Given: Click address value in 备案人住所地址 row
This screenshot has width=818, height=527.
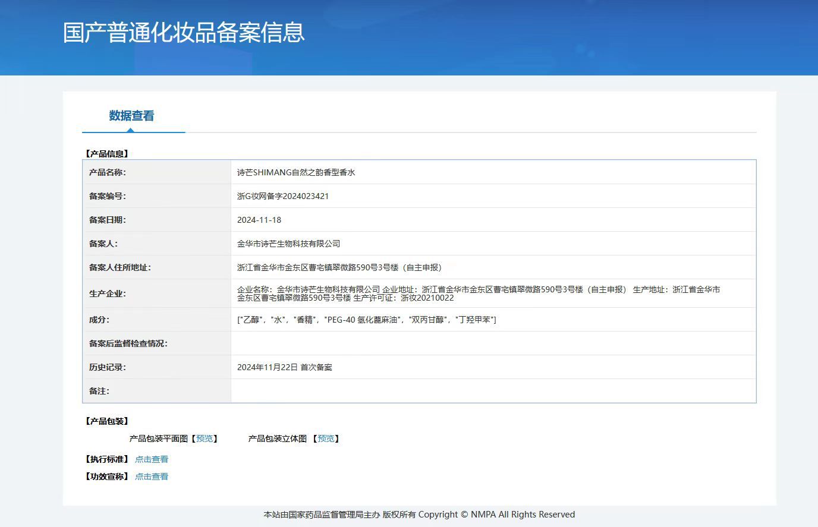Looking at the screenshot, I should click(339, 267).
